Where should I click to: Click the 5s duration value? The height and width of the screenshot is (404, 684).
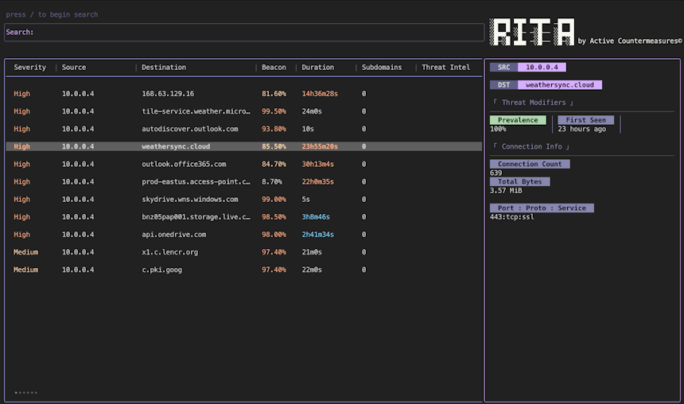click(305, 200)
